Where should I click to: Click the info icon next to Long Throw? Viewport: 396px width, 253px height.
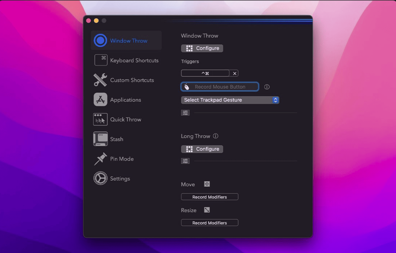216,136
